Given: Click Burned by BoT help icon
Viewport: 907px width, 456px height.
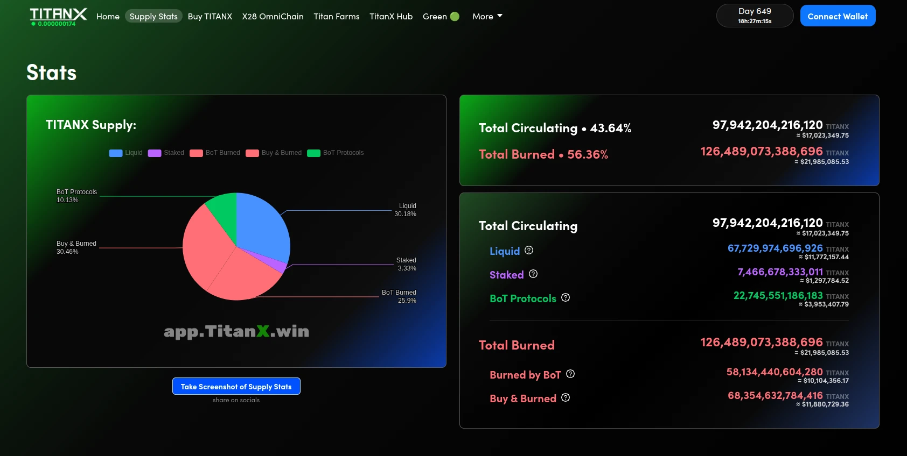Looking at the screenshot, I should 570,374.
